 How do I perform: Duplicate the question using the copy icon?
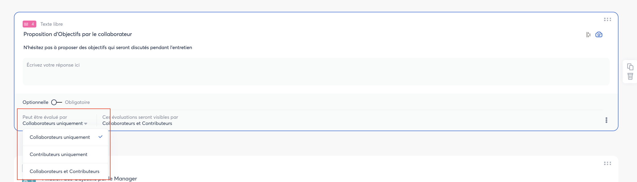click(630, 67)
